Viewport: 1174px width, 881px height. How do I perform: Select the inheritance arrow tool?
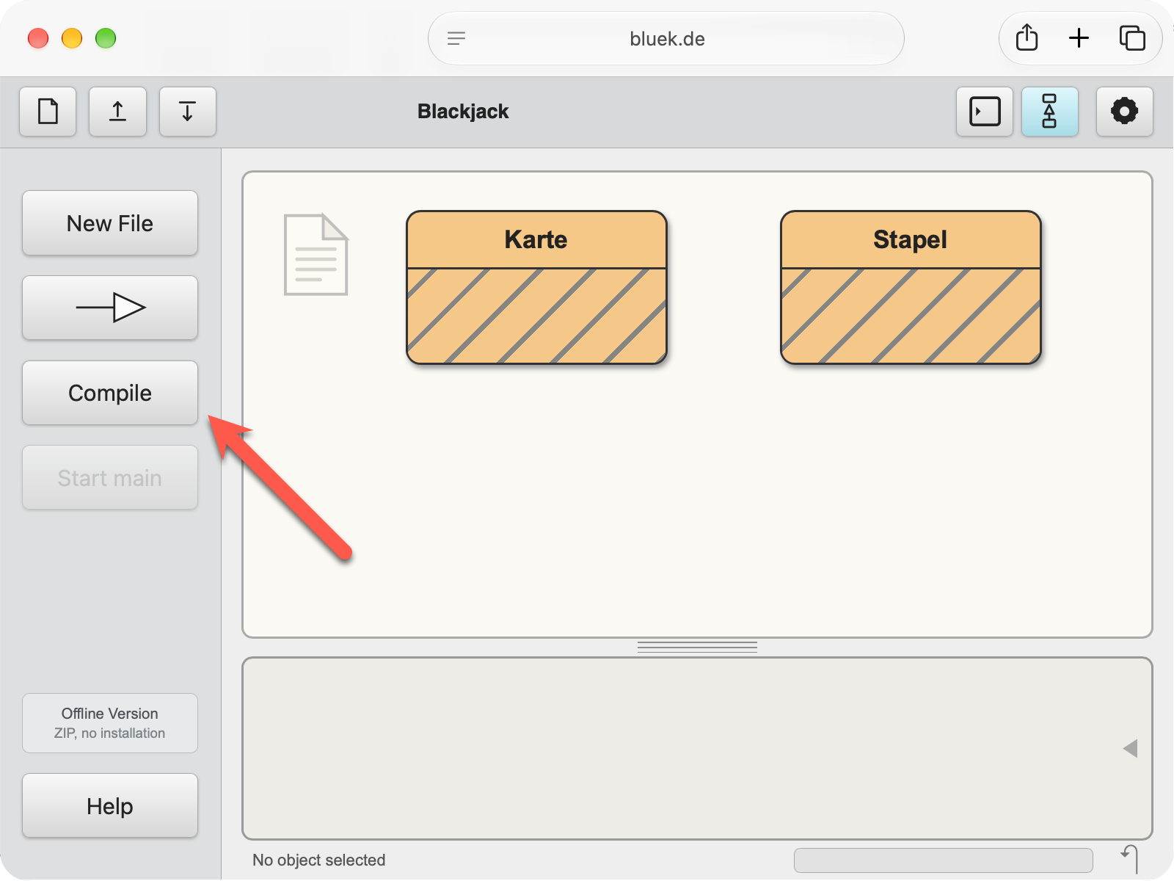[110, 308]
